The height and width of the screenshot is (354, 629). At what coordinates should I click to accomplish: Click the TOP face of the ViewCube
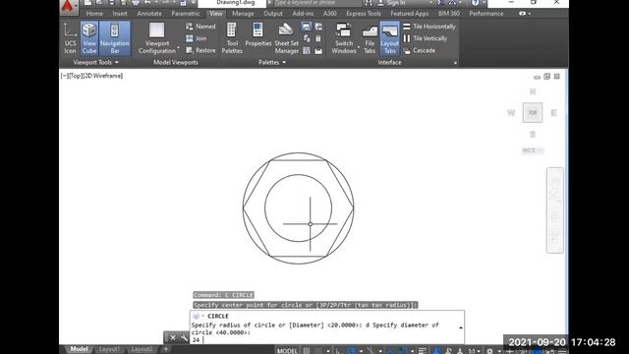coord(533,113)
